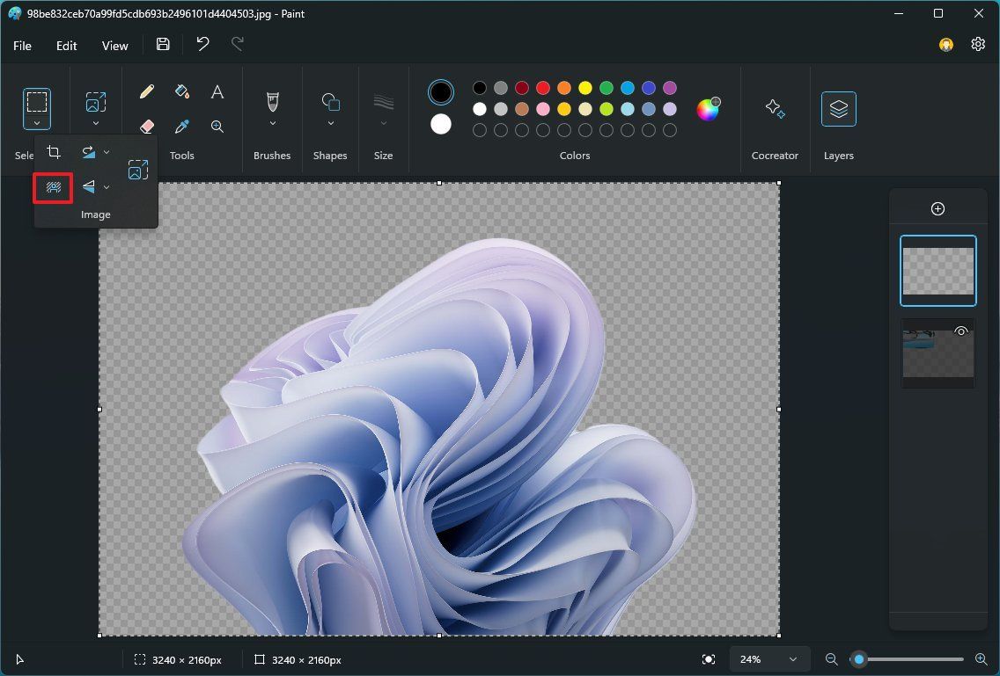Open the Rotate options dropdown
Screen dimensions: 1000x676
coord(107,151)
